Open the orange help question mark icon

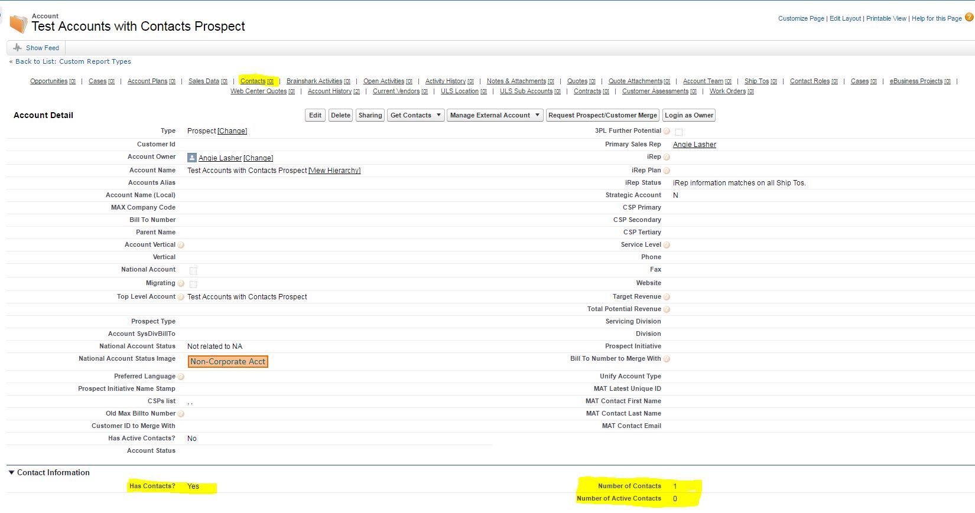point(969,18)
